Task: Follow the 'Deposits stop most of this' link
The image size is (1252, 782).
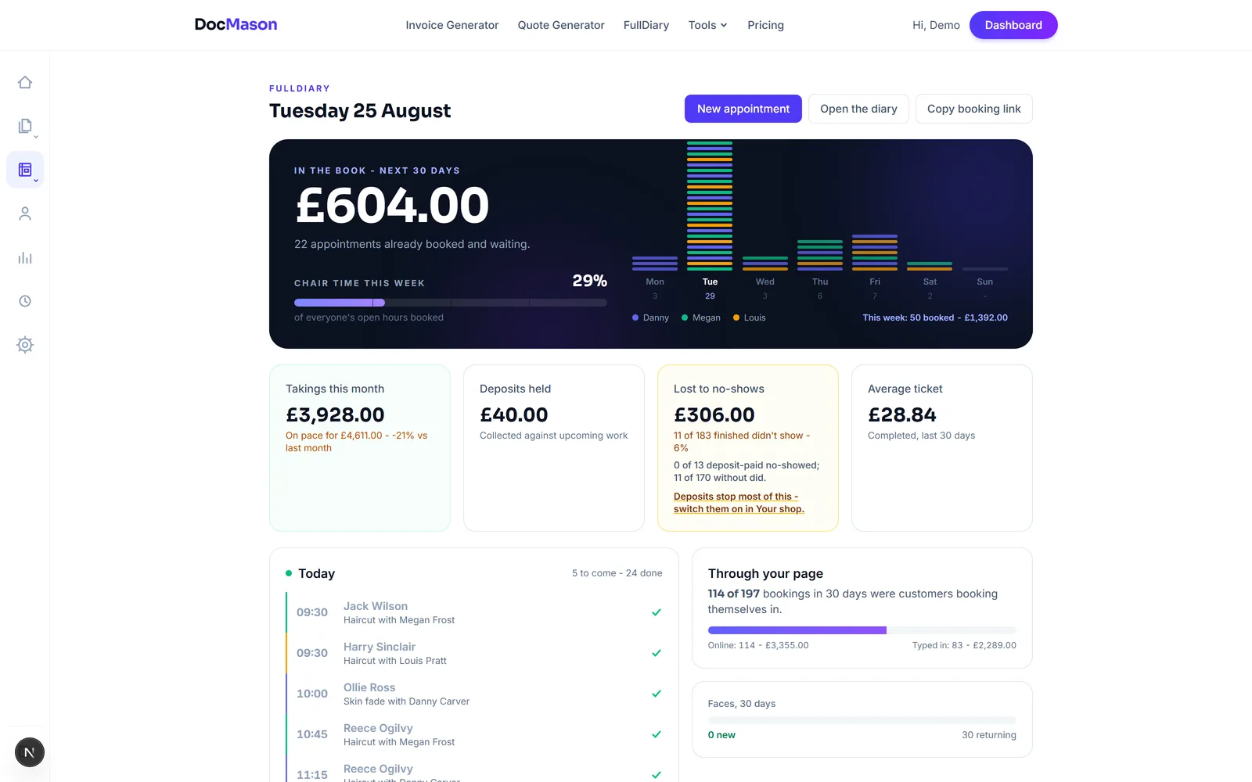Action: (x=739, y=503)
